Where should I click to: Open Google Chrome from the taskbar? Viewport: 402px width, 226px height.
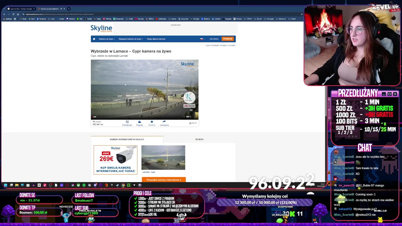point(123,185)
